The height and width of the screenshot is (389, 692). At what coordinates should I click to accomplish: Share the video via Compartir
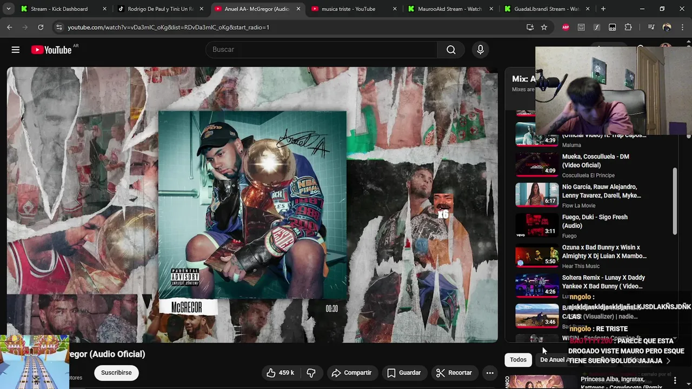351,373
